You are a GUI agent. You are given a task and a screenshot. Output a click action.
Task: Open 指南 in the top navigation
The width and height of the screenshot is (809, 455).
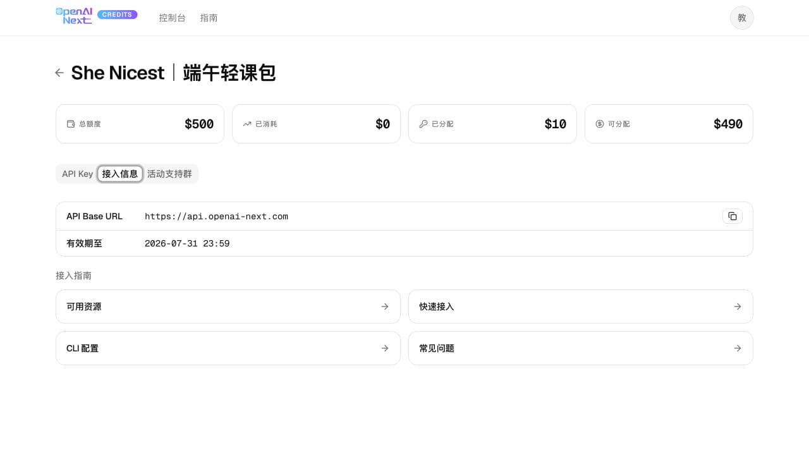click(209, 18)
